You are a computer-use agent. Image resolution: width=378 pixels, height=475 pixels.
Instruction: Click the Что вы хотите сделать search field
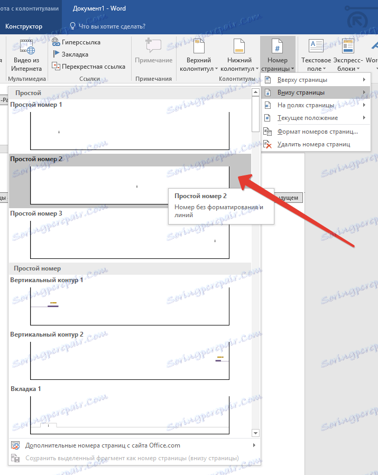point(112,26)
